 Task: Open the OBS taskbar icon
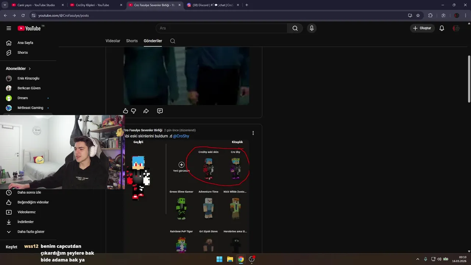tap(252, 259)
